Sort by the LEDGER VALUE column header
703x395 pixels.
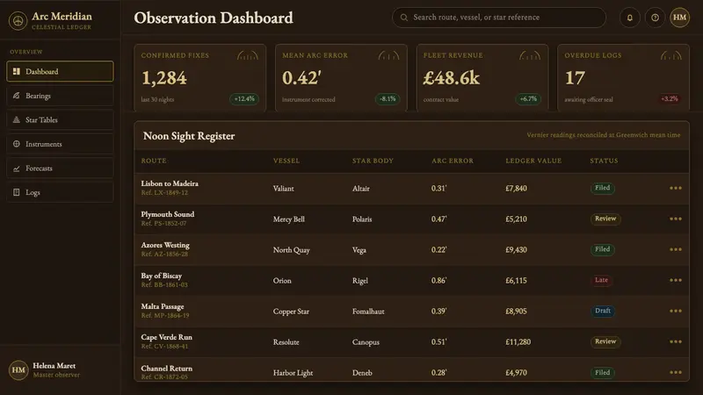(533, 161)
